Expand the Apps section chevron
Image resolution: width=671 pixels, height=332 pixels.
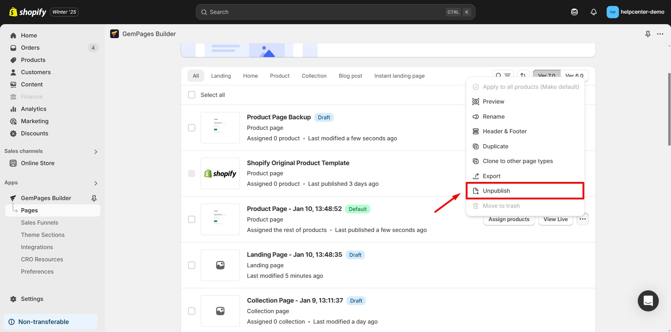click(x=95, y=183)
